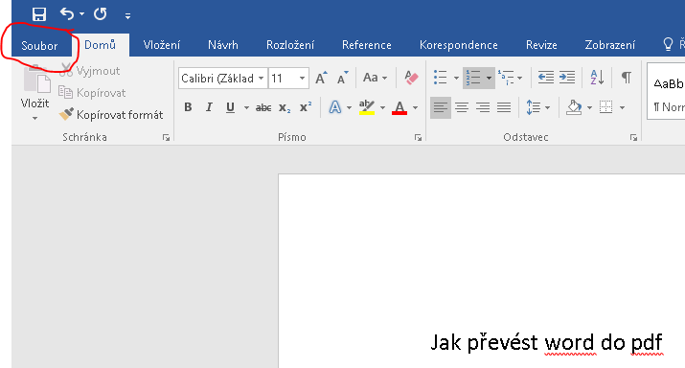Screen dimensions: 685x368
Task: Center the text alignment
Action: (462, 107)
